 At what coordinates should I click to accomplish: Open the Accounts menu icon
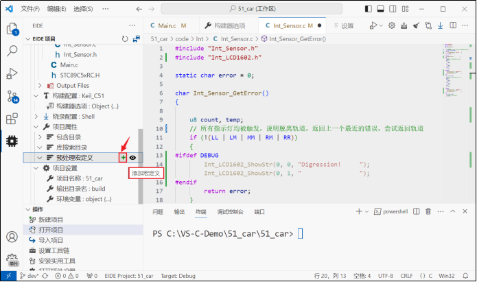click(x=12, y=237)
